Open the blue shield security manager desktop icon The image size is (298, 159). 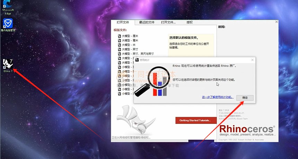[8, 25]
